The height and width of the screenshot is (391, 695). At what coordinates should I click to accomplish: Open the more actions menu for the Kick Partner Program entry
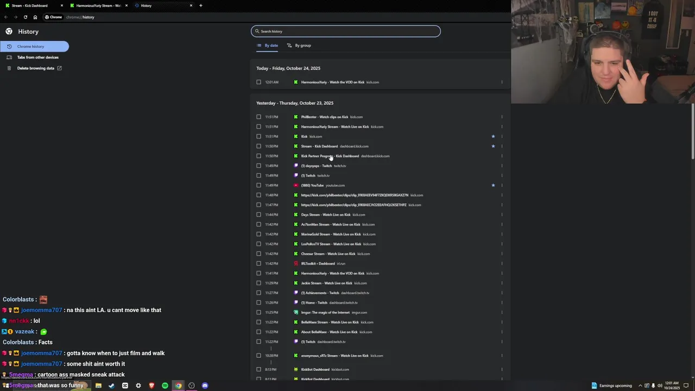point(502,156)
